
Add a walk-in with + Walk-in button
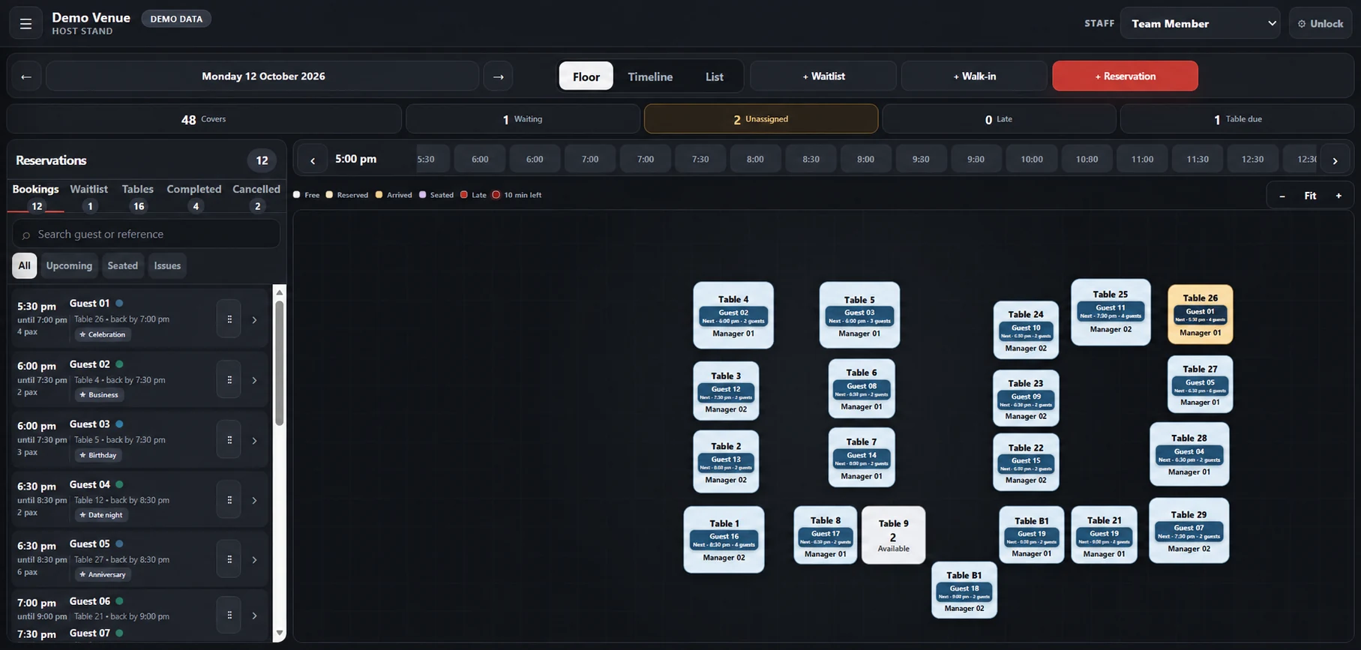coord(974,76)
